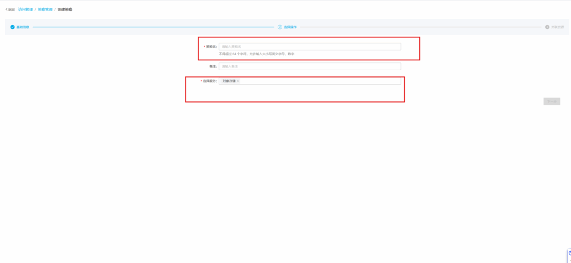Click the 选择服务 field label
This screenshot has height=263, width=571.
(x=210, y=81)
